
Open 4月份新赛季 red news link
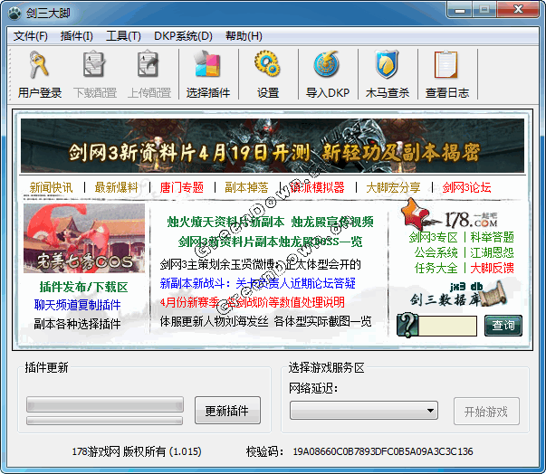pyautogui.click(x=252, y=302)
